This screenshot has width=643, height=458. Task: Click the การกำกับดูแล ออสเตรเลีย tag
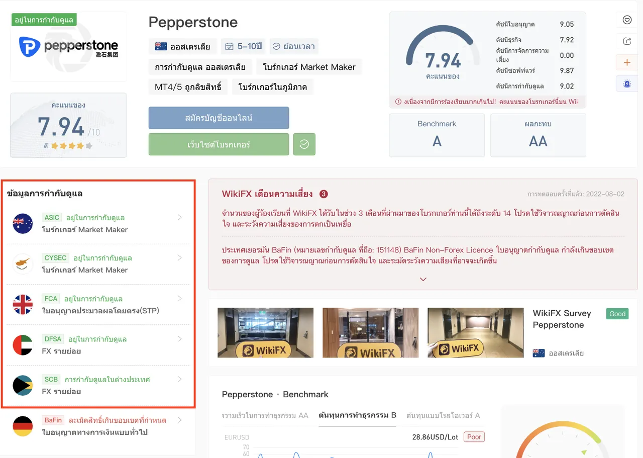click(x=200, y=67)
